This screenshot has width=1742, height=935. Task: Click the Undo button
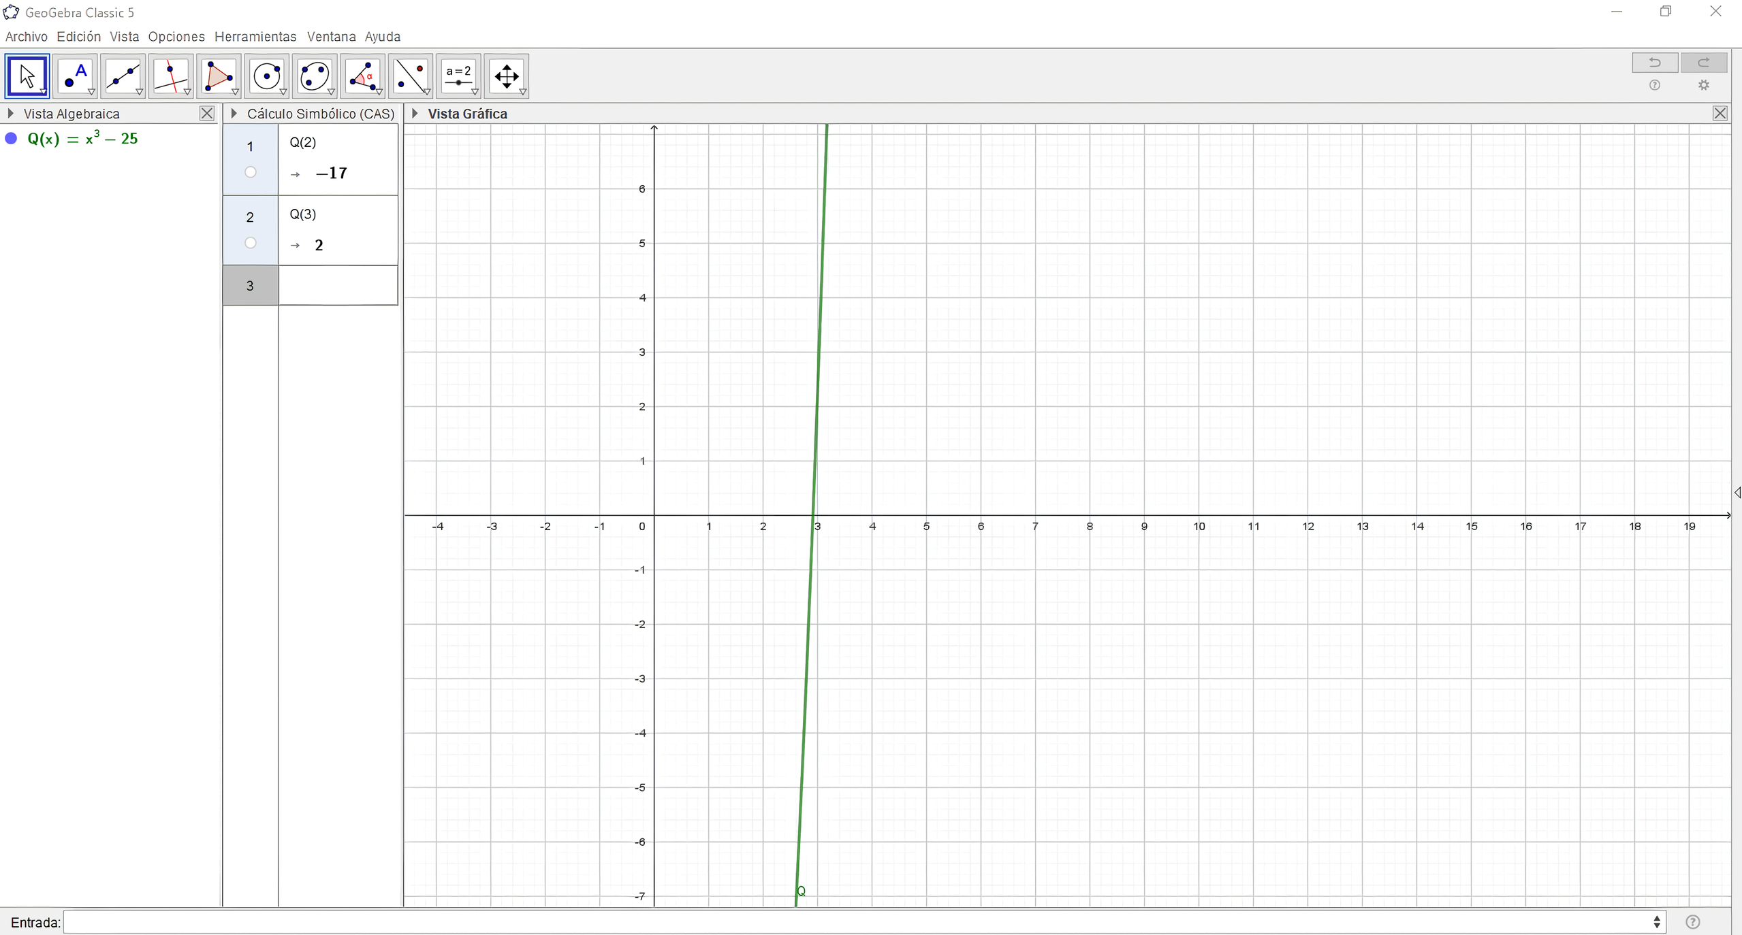pyautogui.click(x=1655, y=63)
